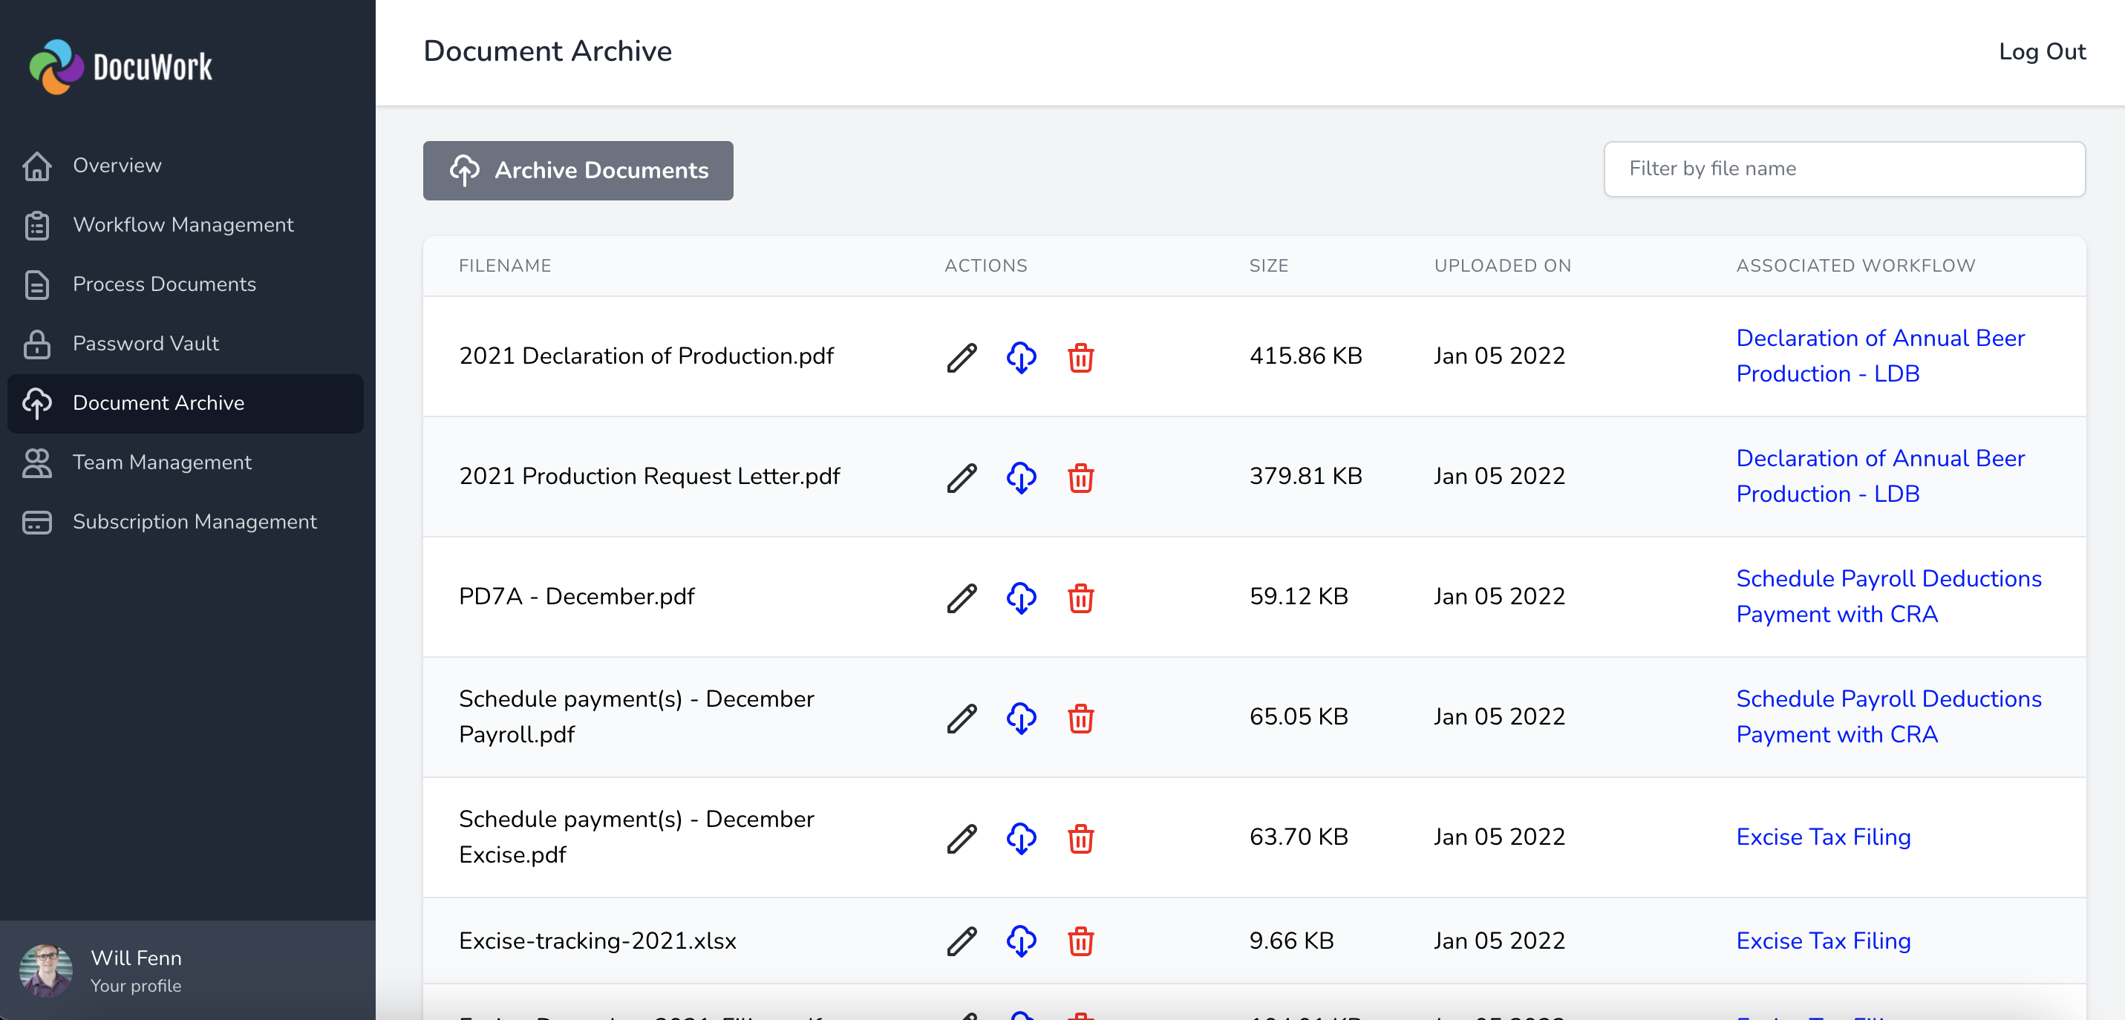
Task: Select the trash icon for Schedule payment(s) - December Payroll.pdf
Action: [1082, 718]
